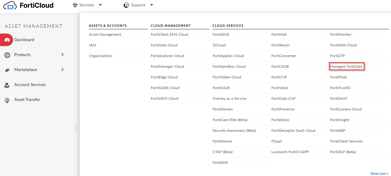
Task: Click the sidebar resize drag handle
Action: [x=76, y=128]
